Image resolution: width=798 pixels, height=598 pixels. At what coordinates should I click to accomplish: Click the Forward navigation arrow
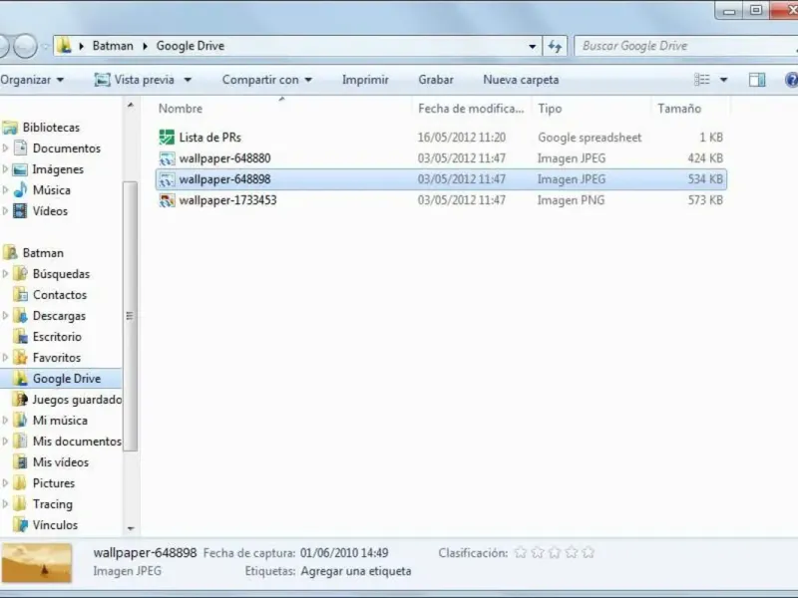point(25,46)
